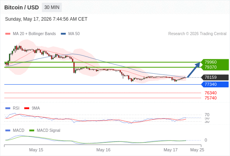Click the 30 MIN timeframe badge
Viewport: 230px width, 156px height.
coord(52,7)
